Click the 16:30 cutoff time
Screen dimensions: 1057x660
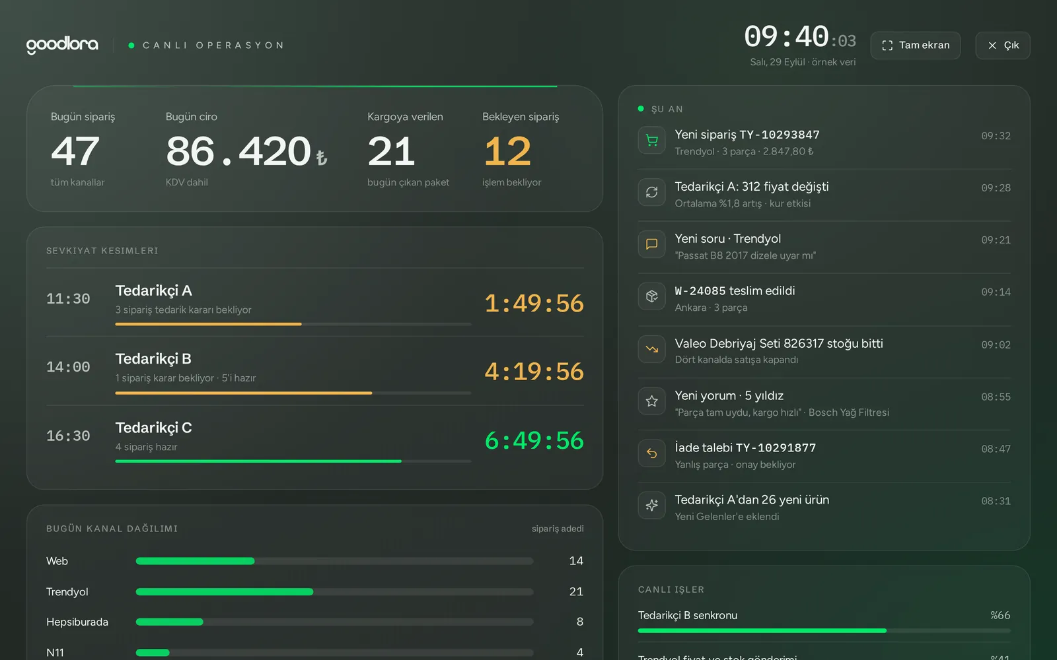tap(68, 436)
